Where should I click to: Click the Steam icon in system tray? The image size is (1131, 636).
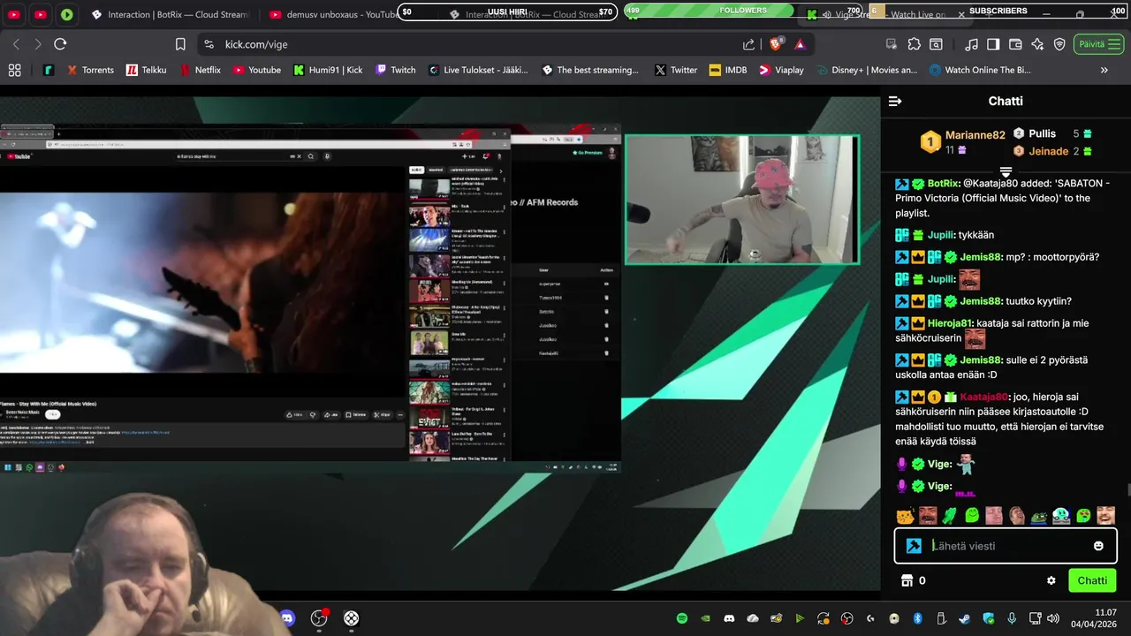pyautogui.click(x=964, y=618)
